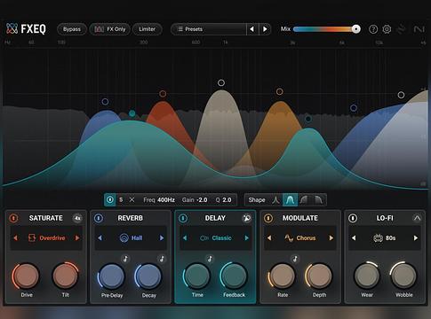Select the blue reverb EQ node
This screenshot has height=319, width=431.
click(x=105, y=102)
